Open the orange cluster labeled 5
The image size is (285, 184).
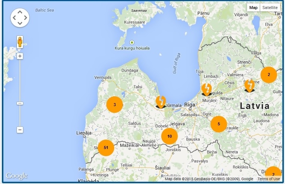pos(218,124)
